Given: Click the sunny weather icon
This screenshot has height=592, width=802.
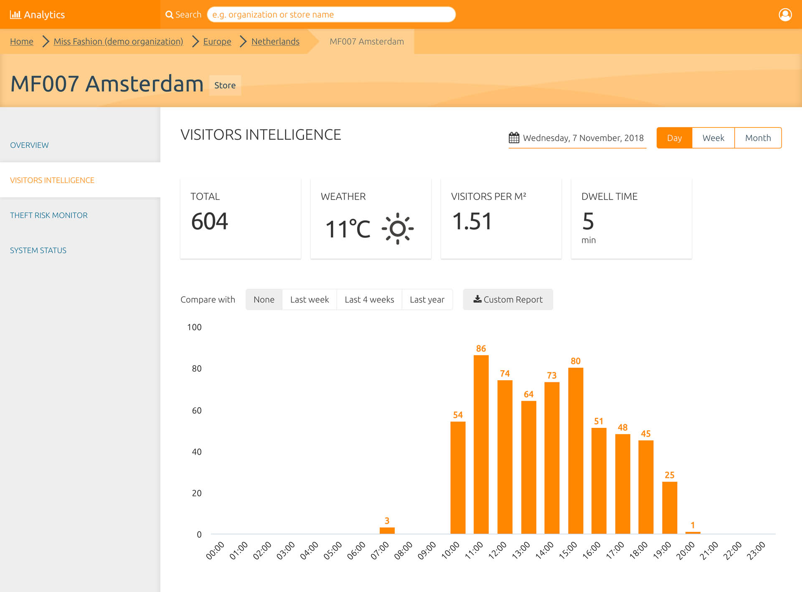Looking at the screenshot, I should point(397,229).
